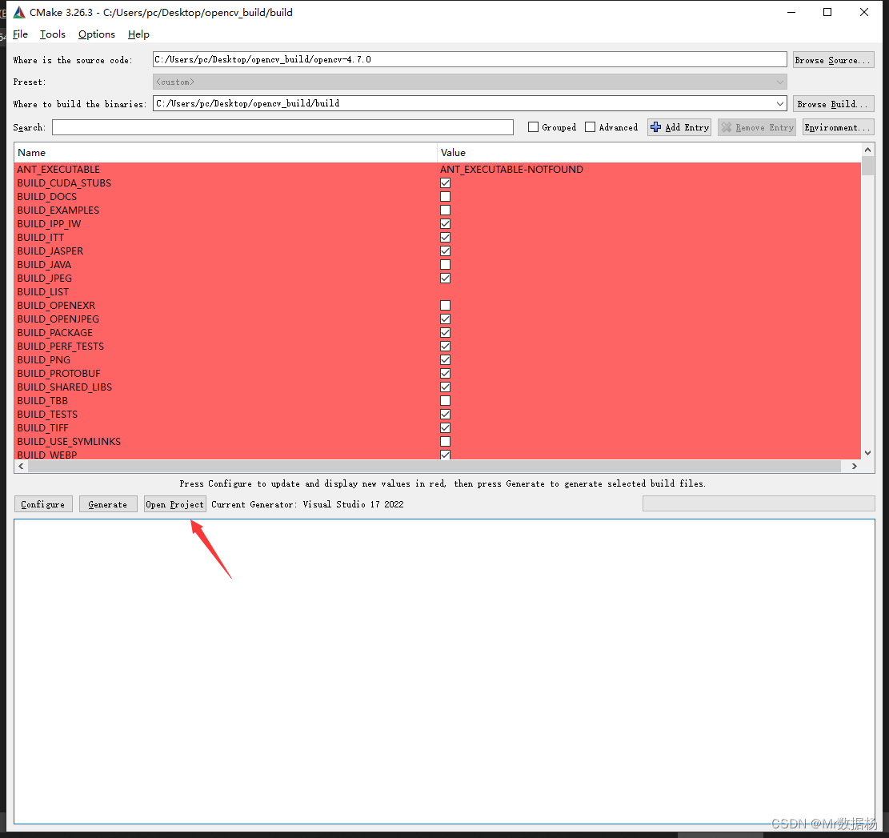Image resolution: width=889 pixels, height=838 pixels.
Task: Click the Browse Source button
Action: [x=833, y=58]
